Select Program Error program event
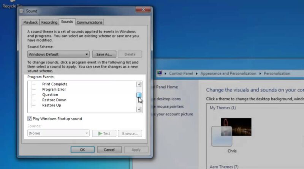Screen dimensions: 304x169 click(x=54, y=89)
